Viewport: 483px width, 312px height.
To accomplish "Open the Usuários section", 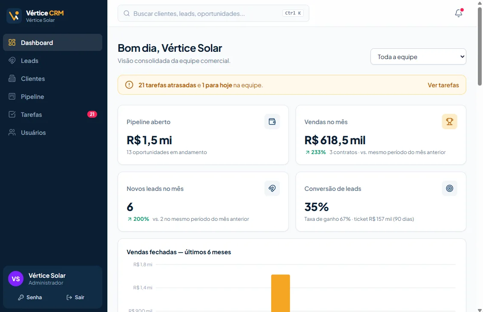I will [x=53, y=132].
